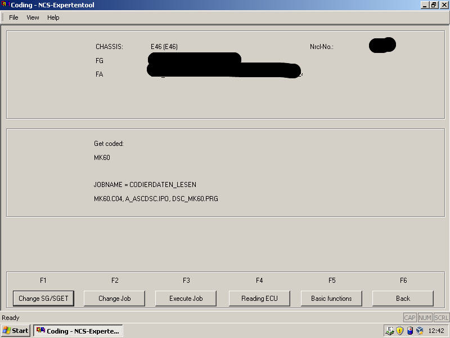The height and width of the screenshot is (338, 450).
Task: Click the Change SG/SGET button
Action: (43, 299)
